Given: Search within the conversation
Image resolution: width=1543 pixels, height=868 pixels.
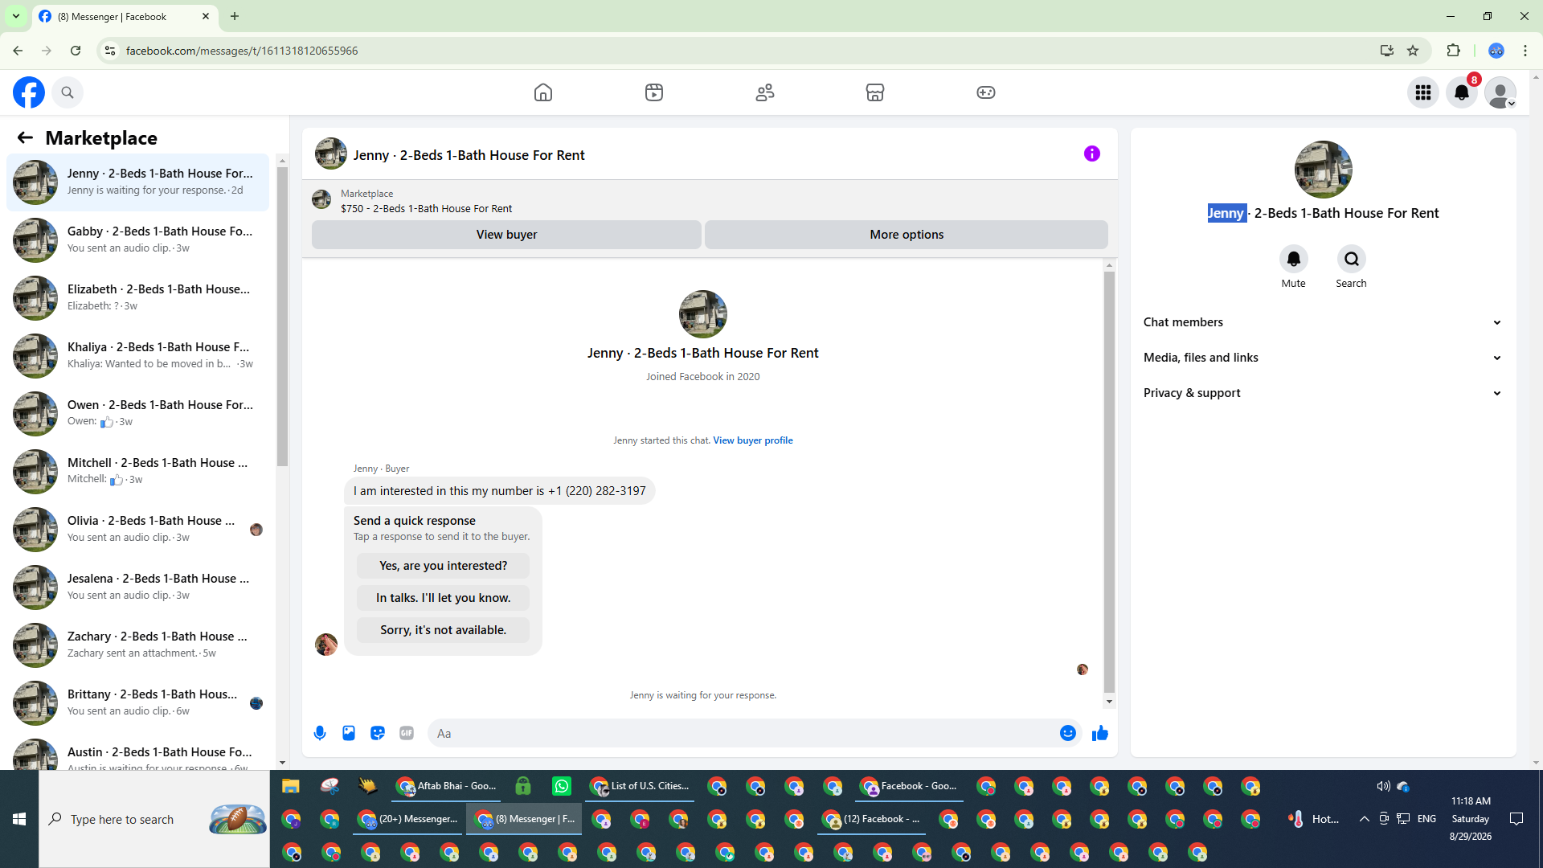Looking at the screenshot, I should 1352,259.
